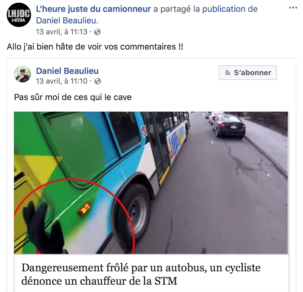This screenshot has width=303, height=292.
Task: Open the LHJDC Média page avatar
Action: pyautogui.click(x=19, y=15)
